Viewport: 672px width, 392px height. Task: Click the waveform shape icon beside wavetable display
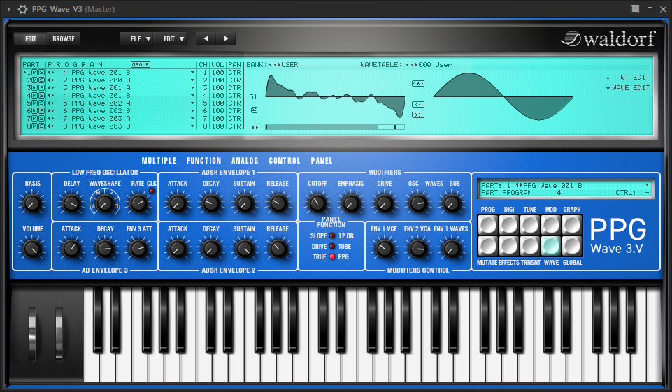pyautogui.click(x=418, y=83)
